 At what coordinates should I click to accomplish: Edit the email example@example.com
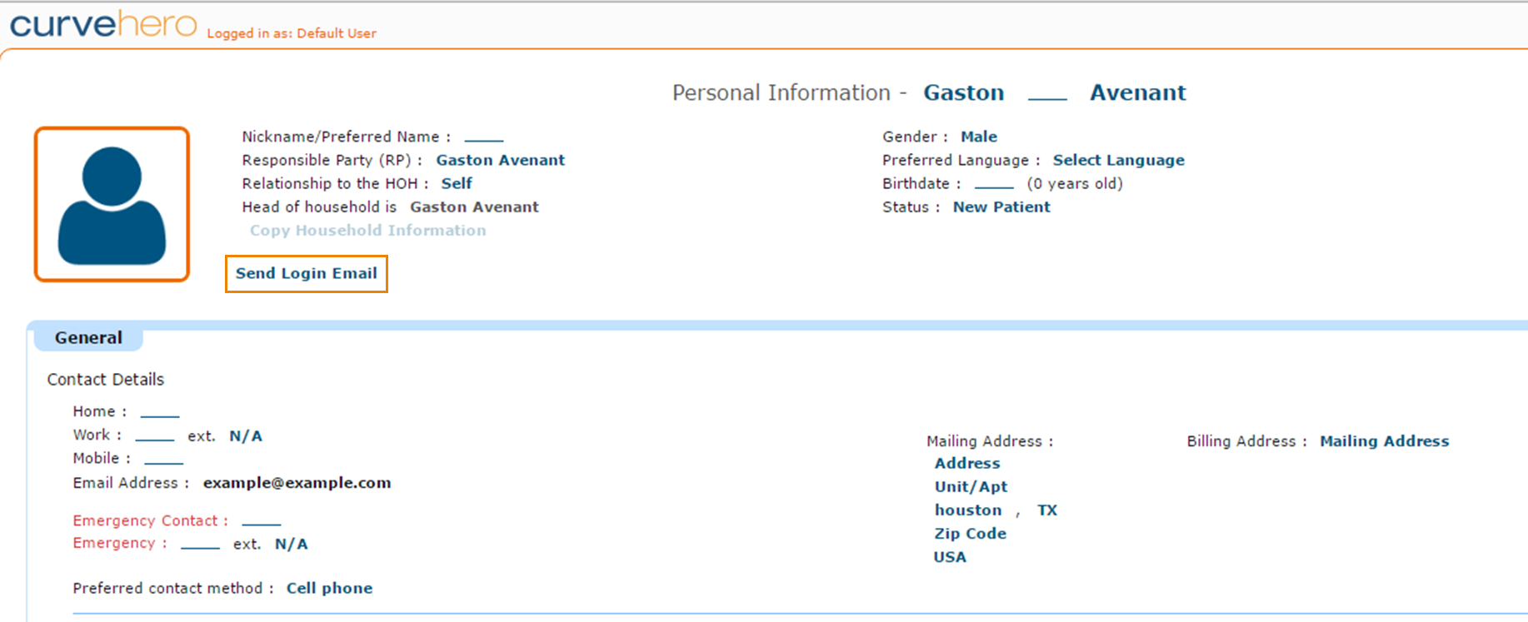tap(297, 483)
